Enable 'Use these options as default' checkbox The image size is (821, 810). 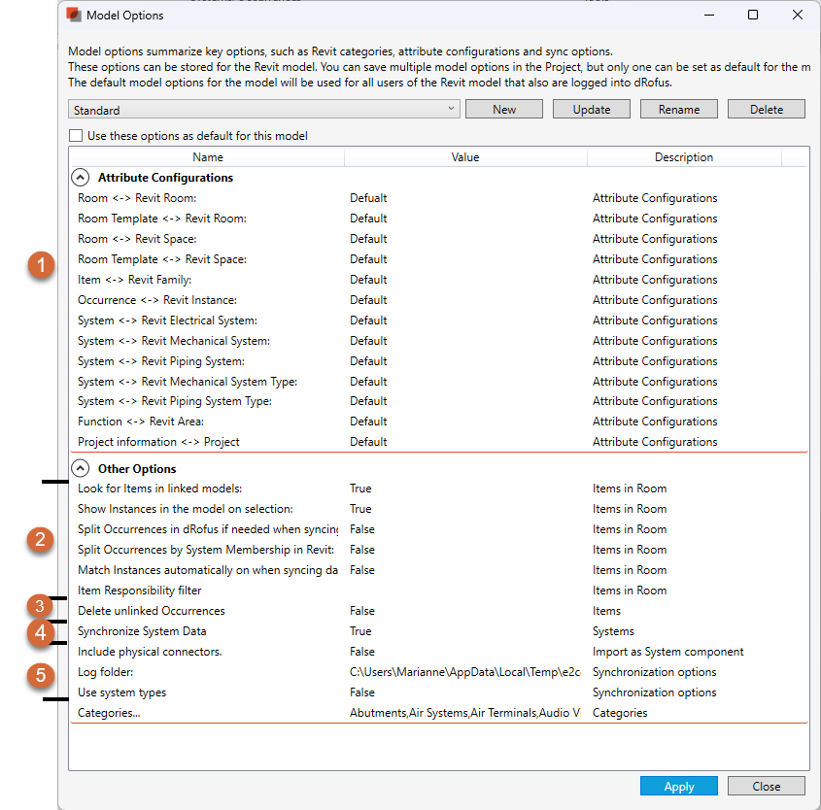77,136
